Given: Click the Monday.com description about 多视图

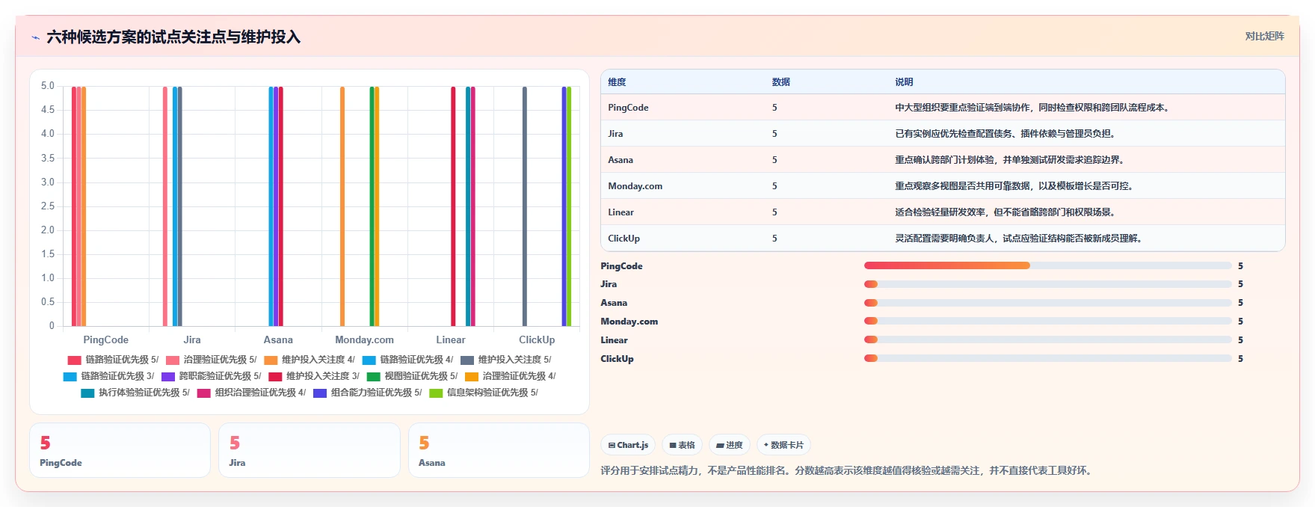Looking at the screenshot, I should (x=1015, y=186).
